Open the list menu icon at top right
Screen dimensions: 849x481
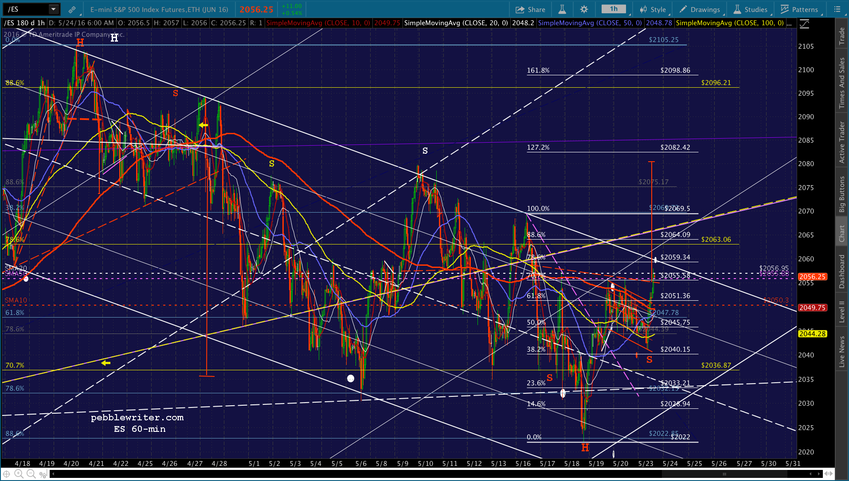837,9
